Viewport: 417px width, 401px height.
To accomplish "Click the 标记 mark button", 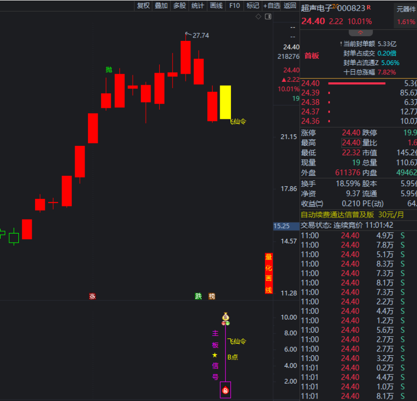I will [253, 6].
